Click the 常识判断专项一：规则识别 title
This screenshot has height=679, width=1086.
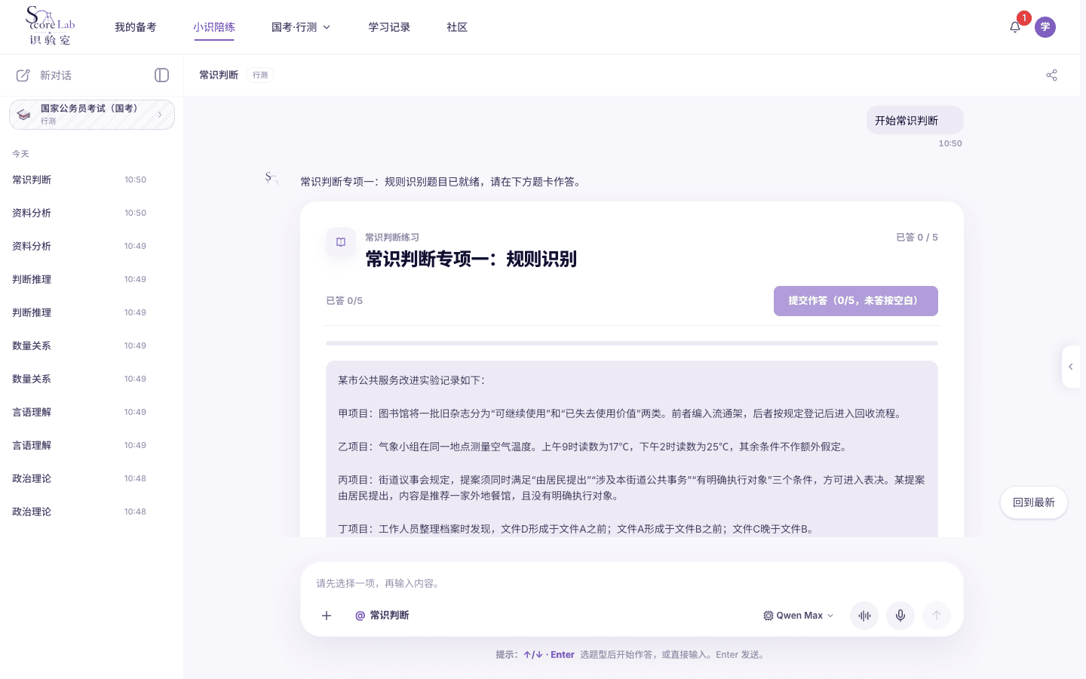pyautogui.click(x=471, y=259)
